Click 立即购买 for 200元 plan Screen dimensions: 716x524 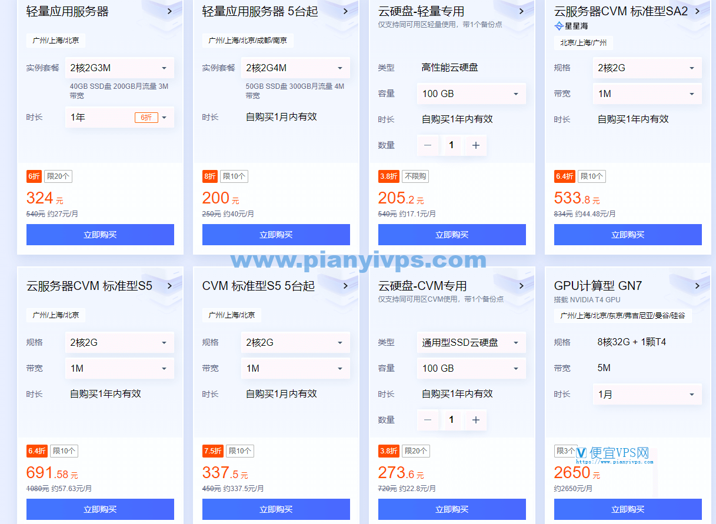276,235
